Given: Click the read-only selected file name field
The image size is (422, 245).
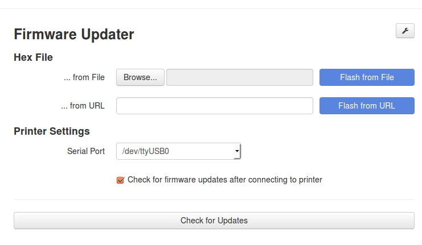Looking at the screenshot, I should point(240,77).
